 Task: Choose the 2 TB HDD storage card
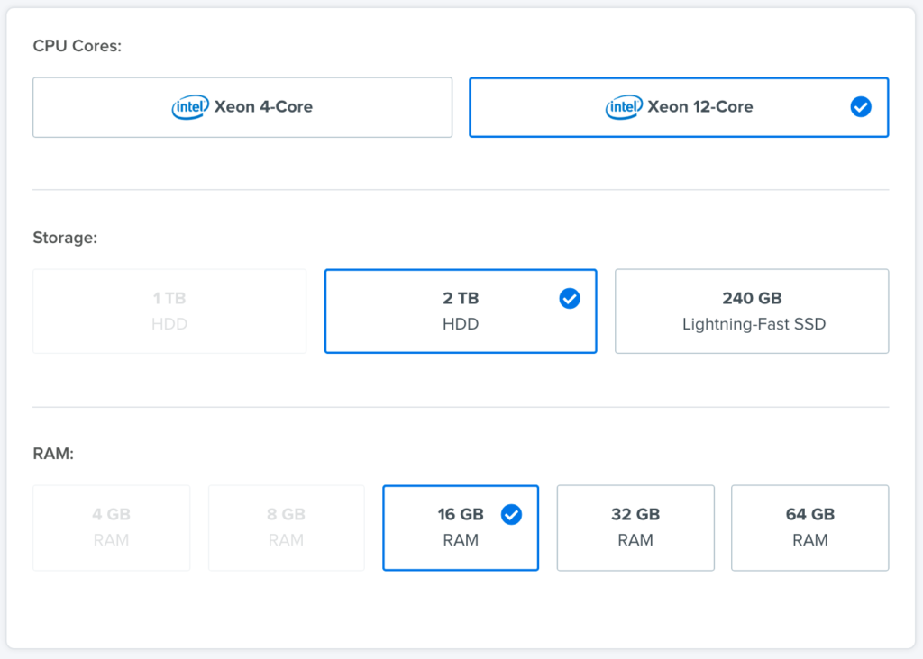pos(461,311)
